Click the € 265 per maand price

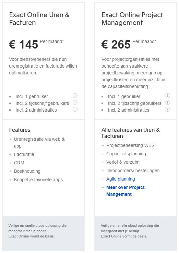[129, 44]
